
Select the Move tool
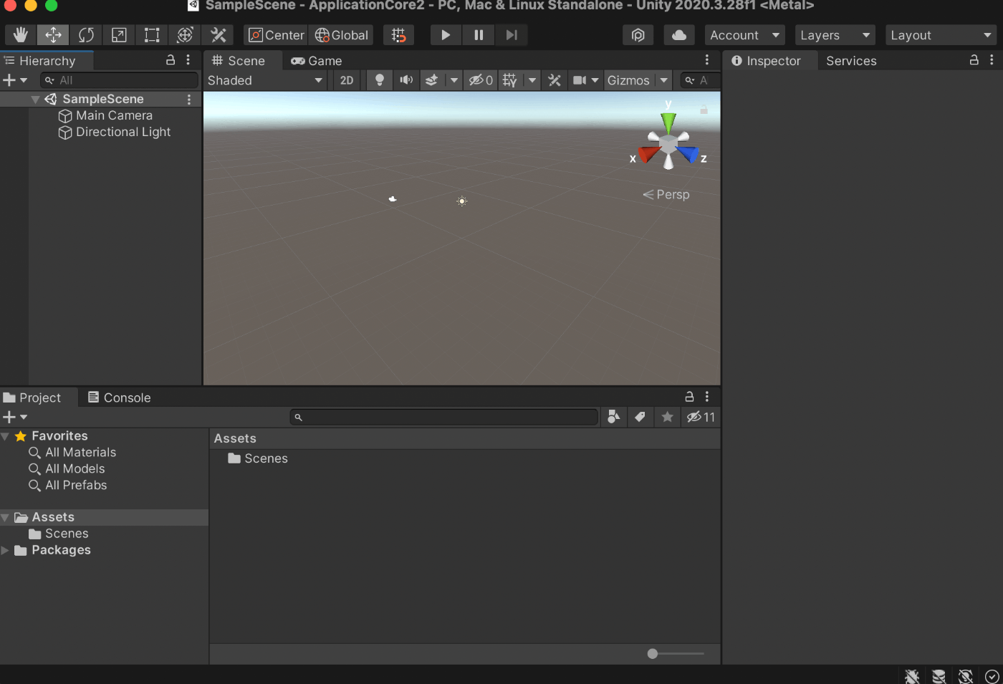(54, 35)
